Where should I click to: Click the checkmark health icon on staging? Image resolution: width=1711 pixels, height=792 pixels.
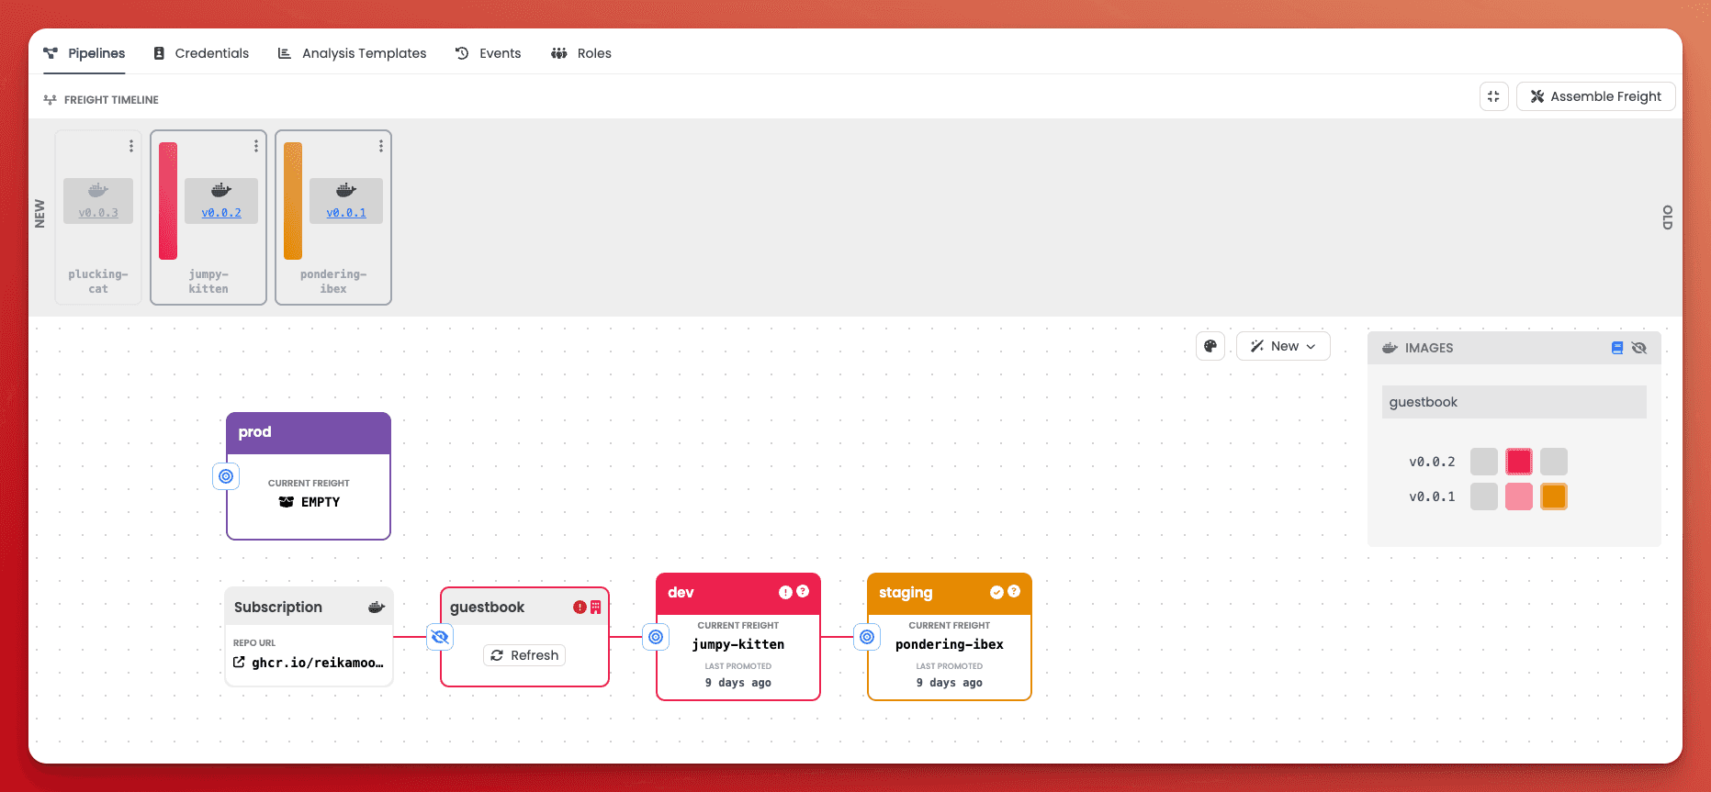(x=996, y=592)
